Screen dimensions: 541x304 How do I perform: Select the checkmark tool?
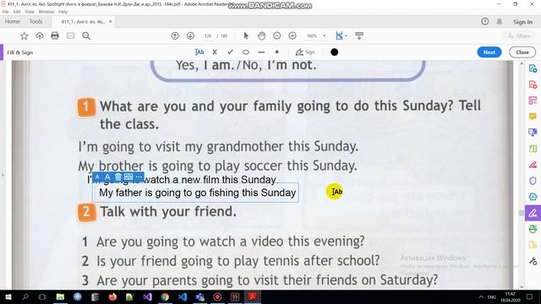point(231,52)
